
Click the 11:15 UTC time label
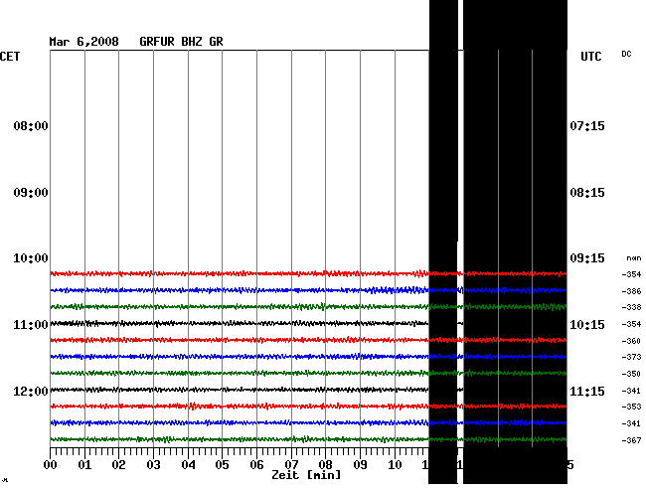tap(587, 391)
